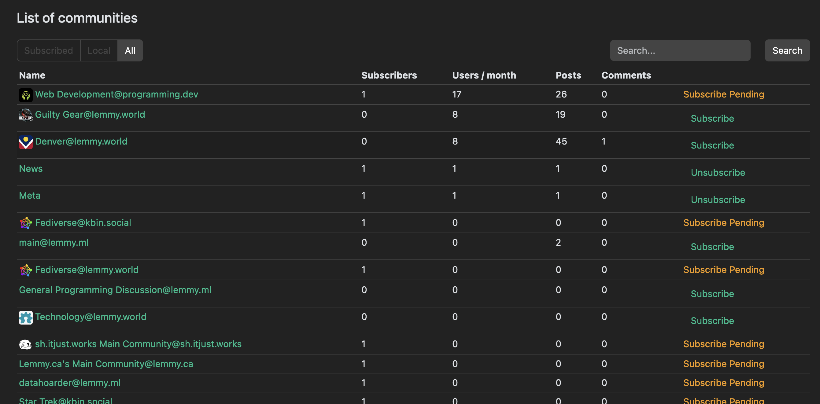820x404 pixels.
Task: Open Guilty Gear@lemmy.world community
Action: pos(90,115)
